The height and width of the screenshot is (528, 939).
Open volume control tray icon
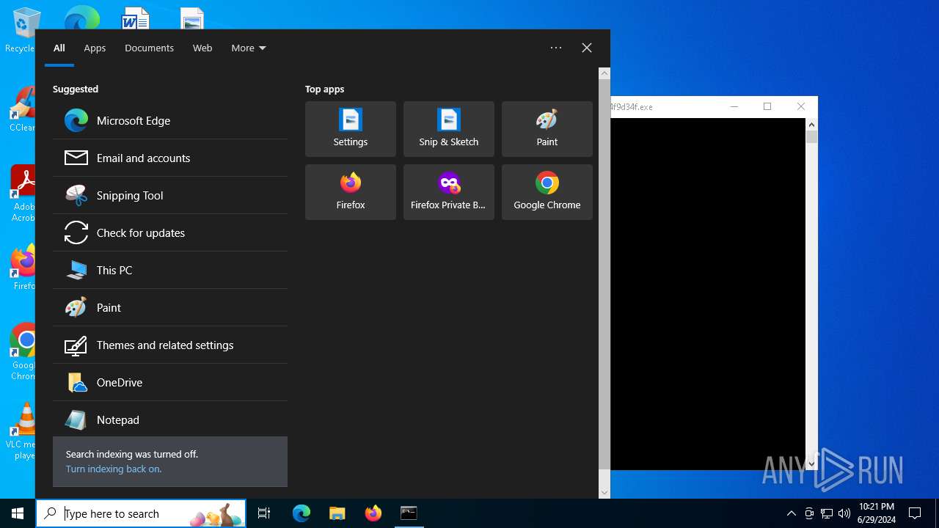tap(844, 513)
